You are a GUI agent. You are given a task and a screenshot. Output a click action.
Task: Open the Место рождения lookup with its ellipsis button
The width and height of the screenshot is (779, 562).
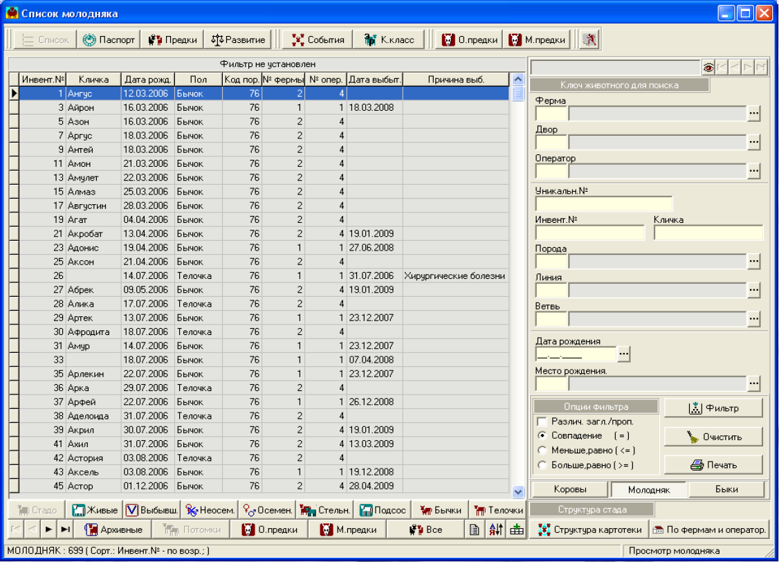point(753,383)
